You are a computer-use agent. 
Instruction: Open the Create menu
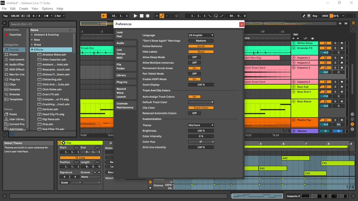pos(24,9)
